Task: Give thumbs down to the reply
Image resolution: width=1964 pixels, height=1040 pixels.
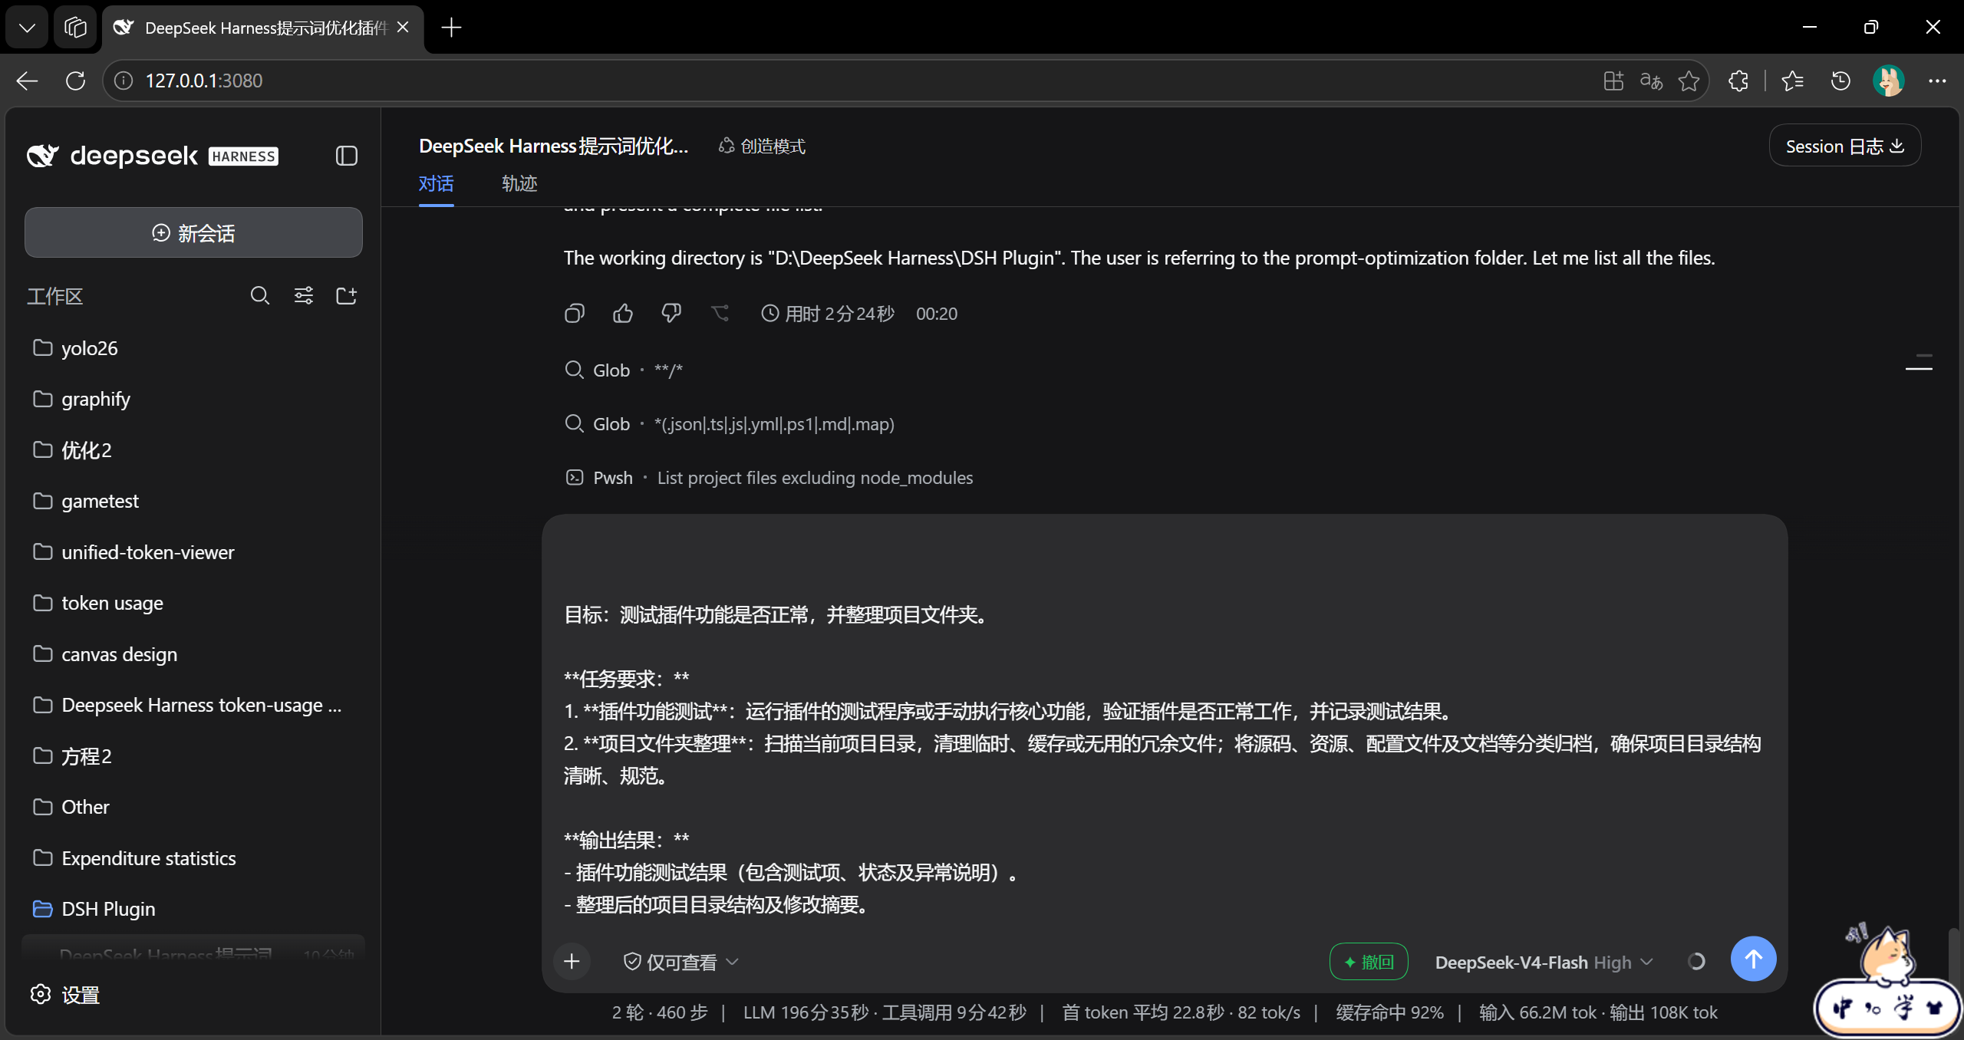Action: click(671, 314)
